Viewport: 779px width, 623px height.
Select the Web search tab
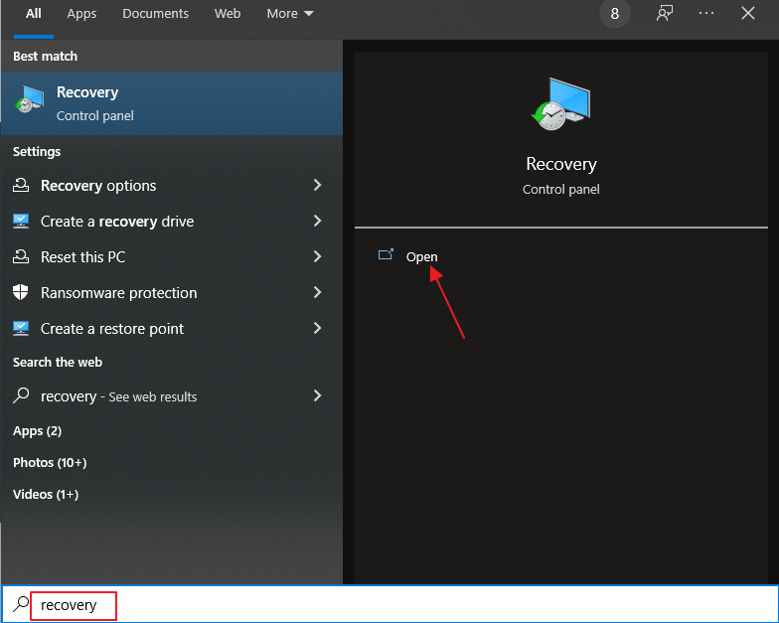point(228,14)
